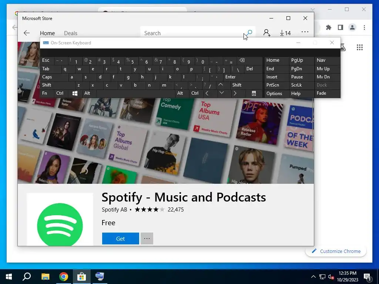Click the Spotify star rating
The height and width of the screenshot is (284, 379).
[x=150, y=209]
